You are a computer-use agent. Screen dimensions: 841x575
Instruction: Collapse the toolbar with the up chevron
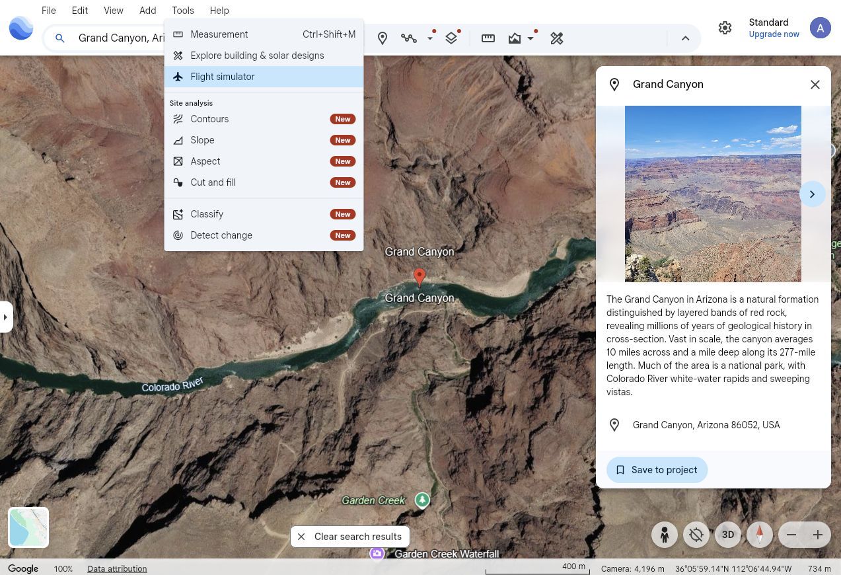point(686,38)
